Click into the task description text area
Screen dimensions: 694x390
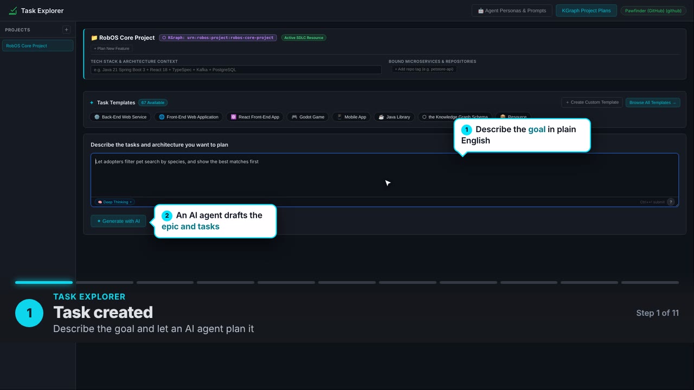pyautogui.click(x=384, y=175)
